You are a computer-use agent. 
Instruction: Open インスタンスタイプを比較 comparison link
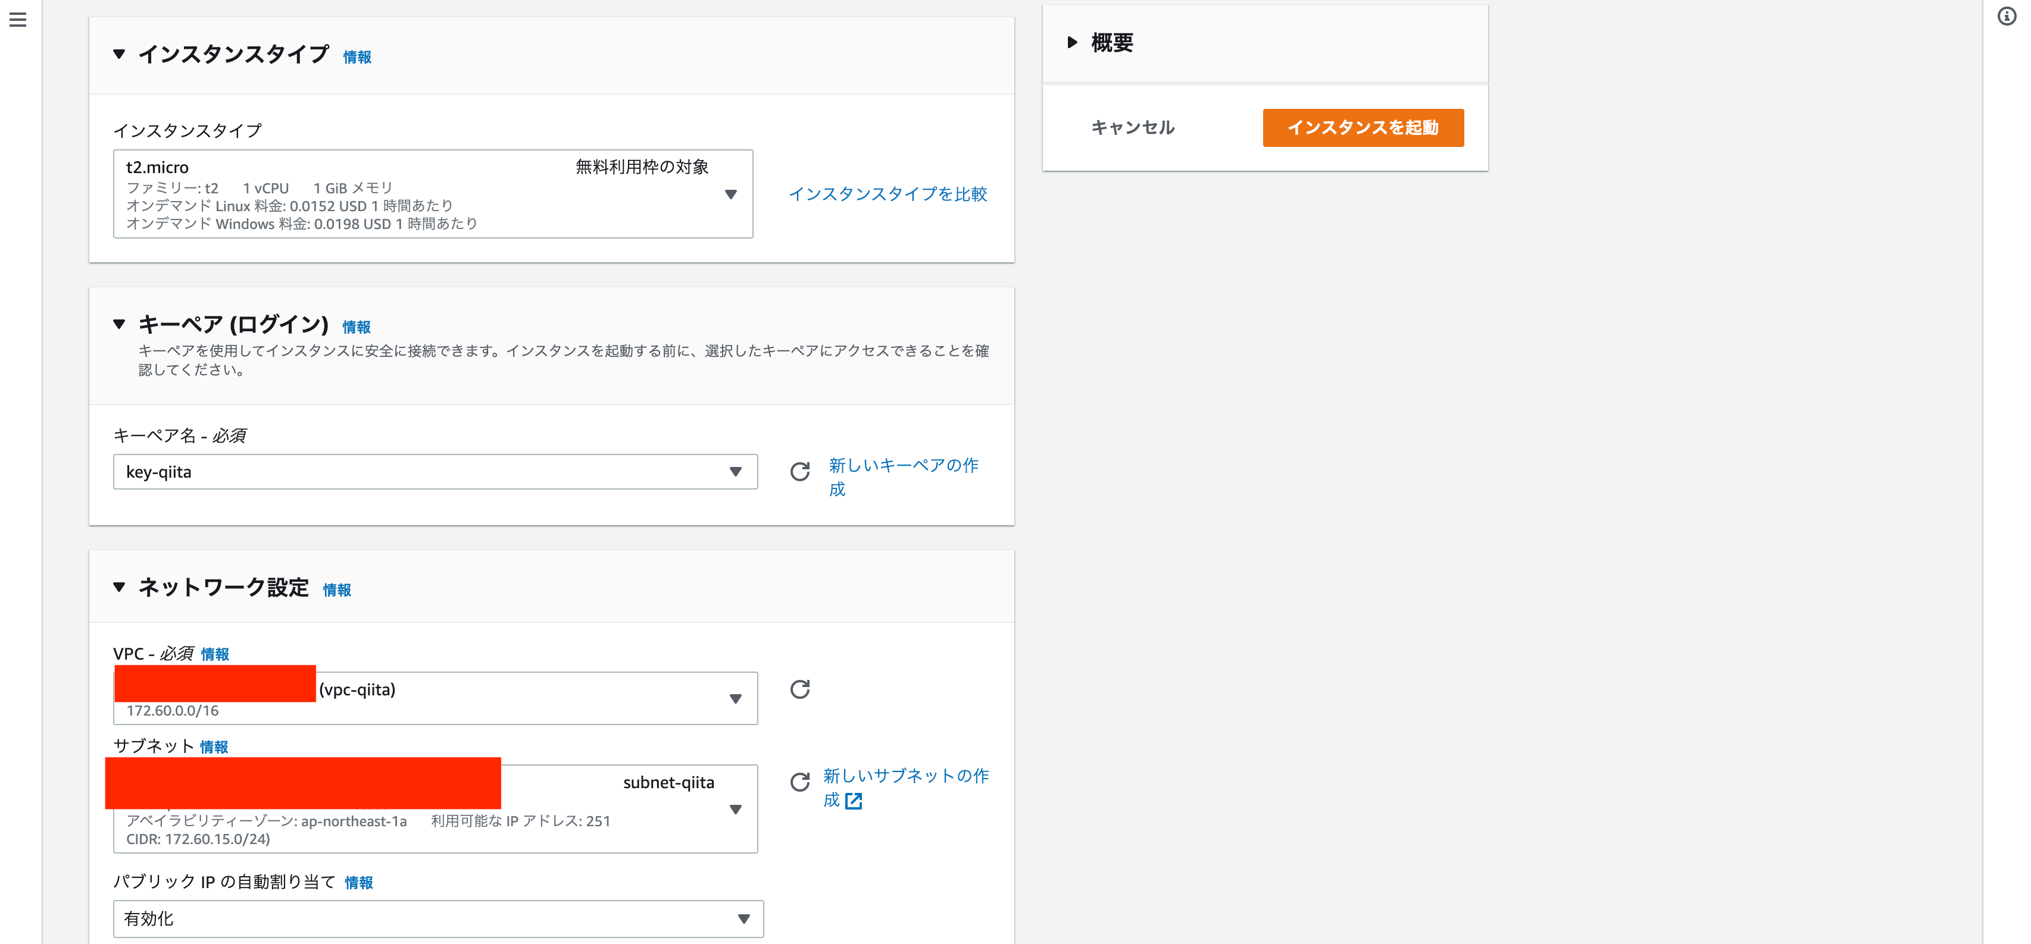[x=889, y=194]
